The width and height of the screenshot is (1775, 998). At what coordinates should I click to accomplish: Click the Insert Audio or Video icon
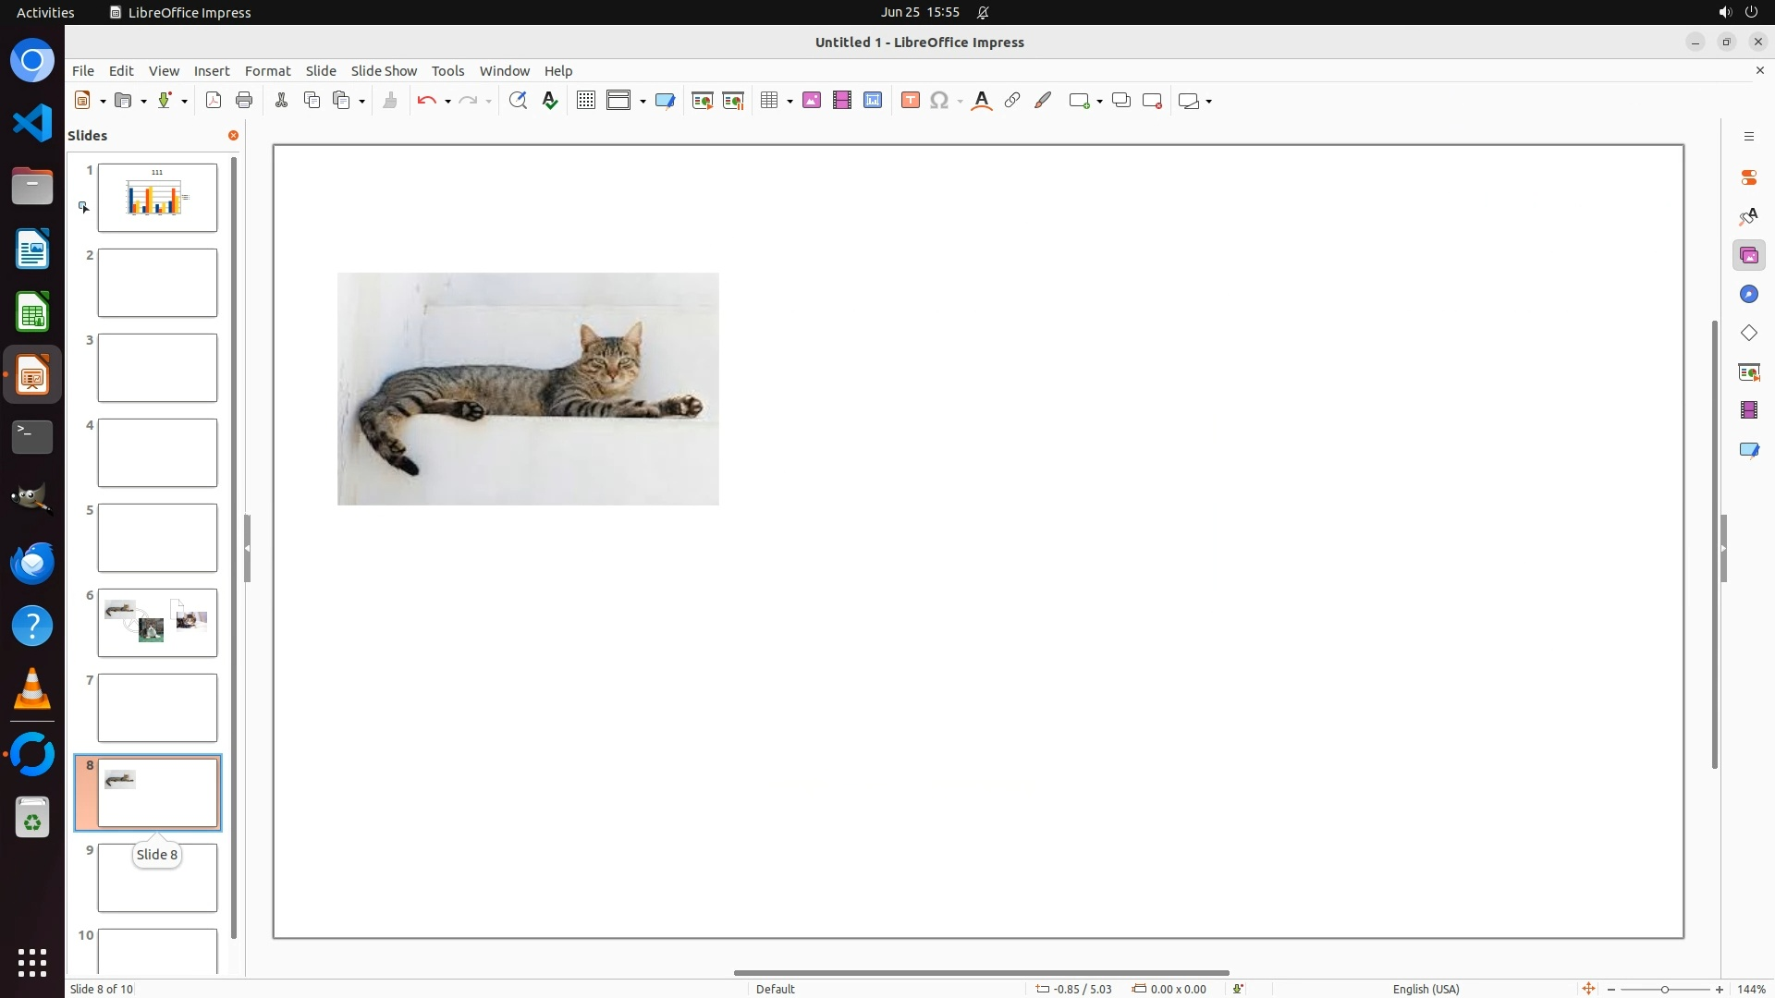(842, 101)
